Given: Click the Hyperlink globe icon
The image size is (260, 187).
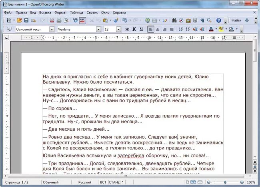Looking at the screenshot, I should 148,20.
